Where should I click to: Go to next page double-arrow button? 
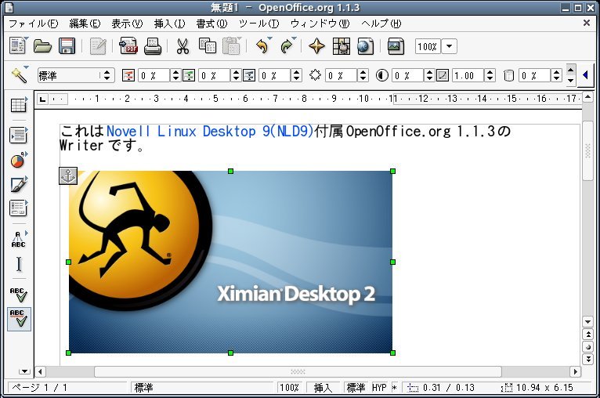coord(587,359)
